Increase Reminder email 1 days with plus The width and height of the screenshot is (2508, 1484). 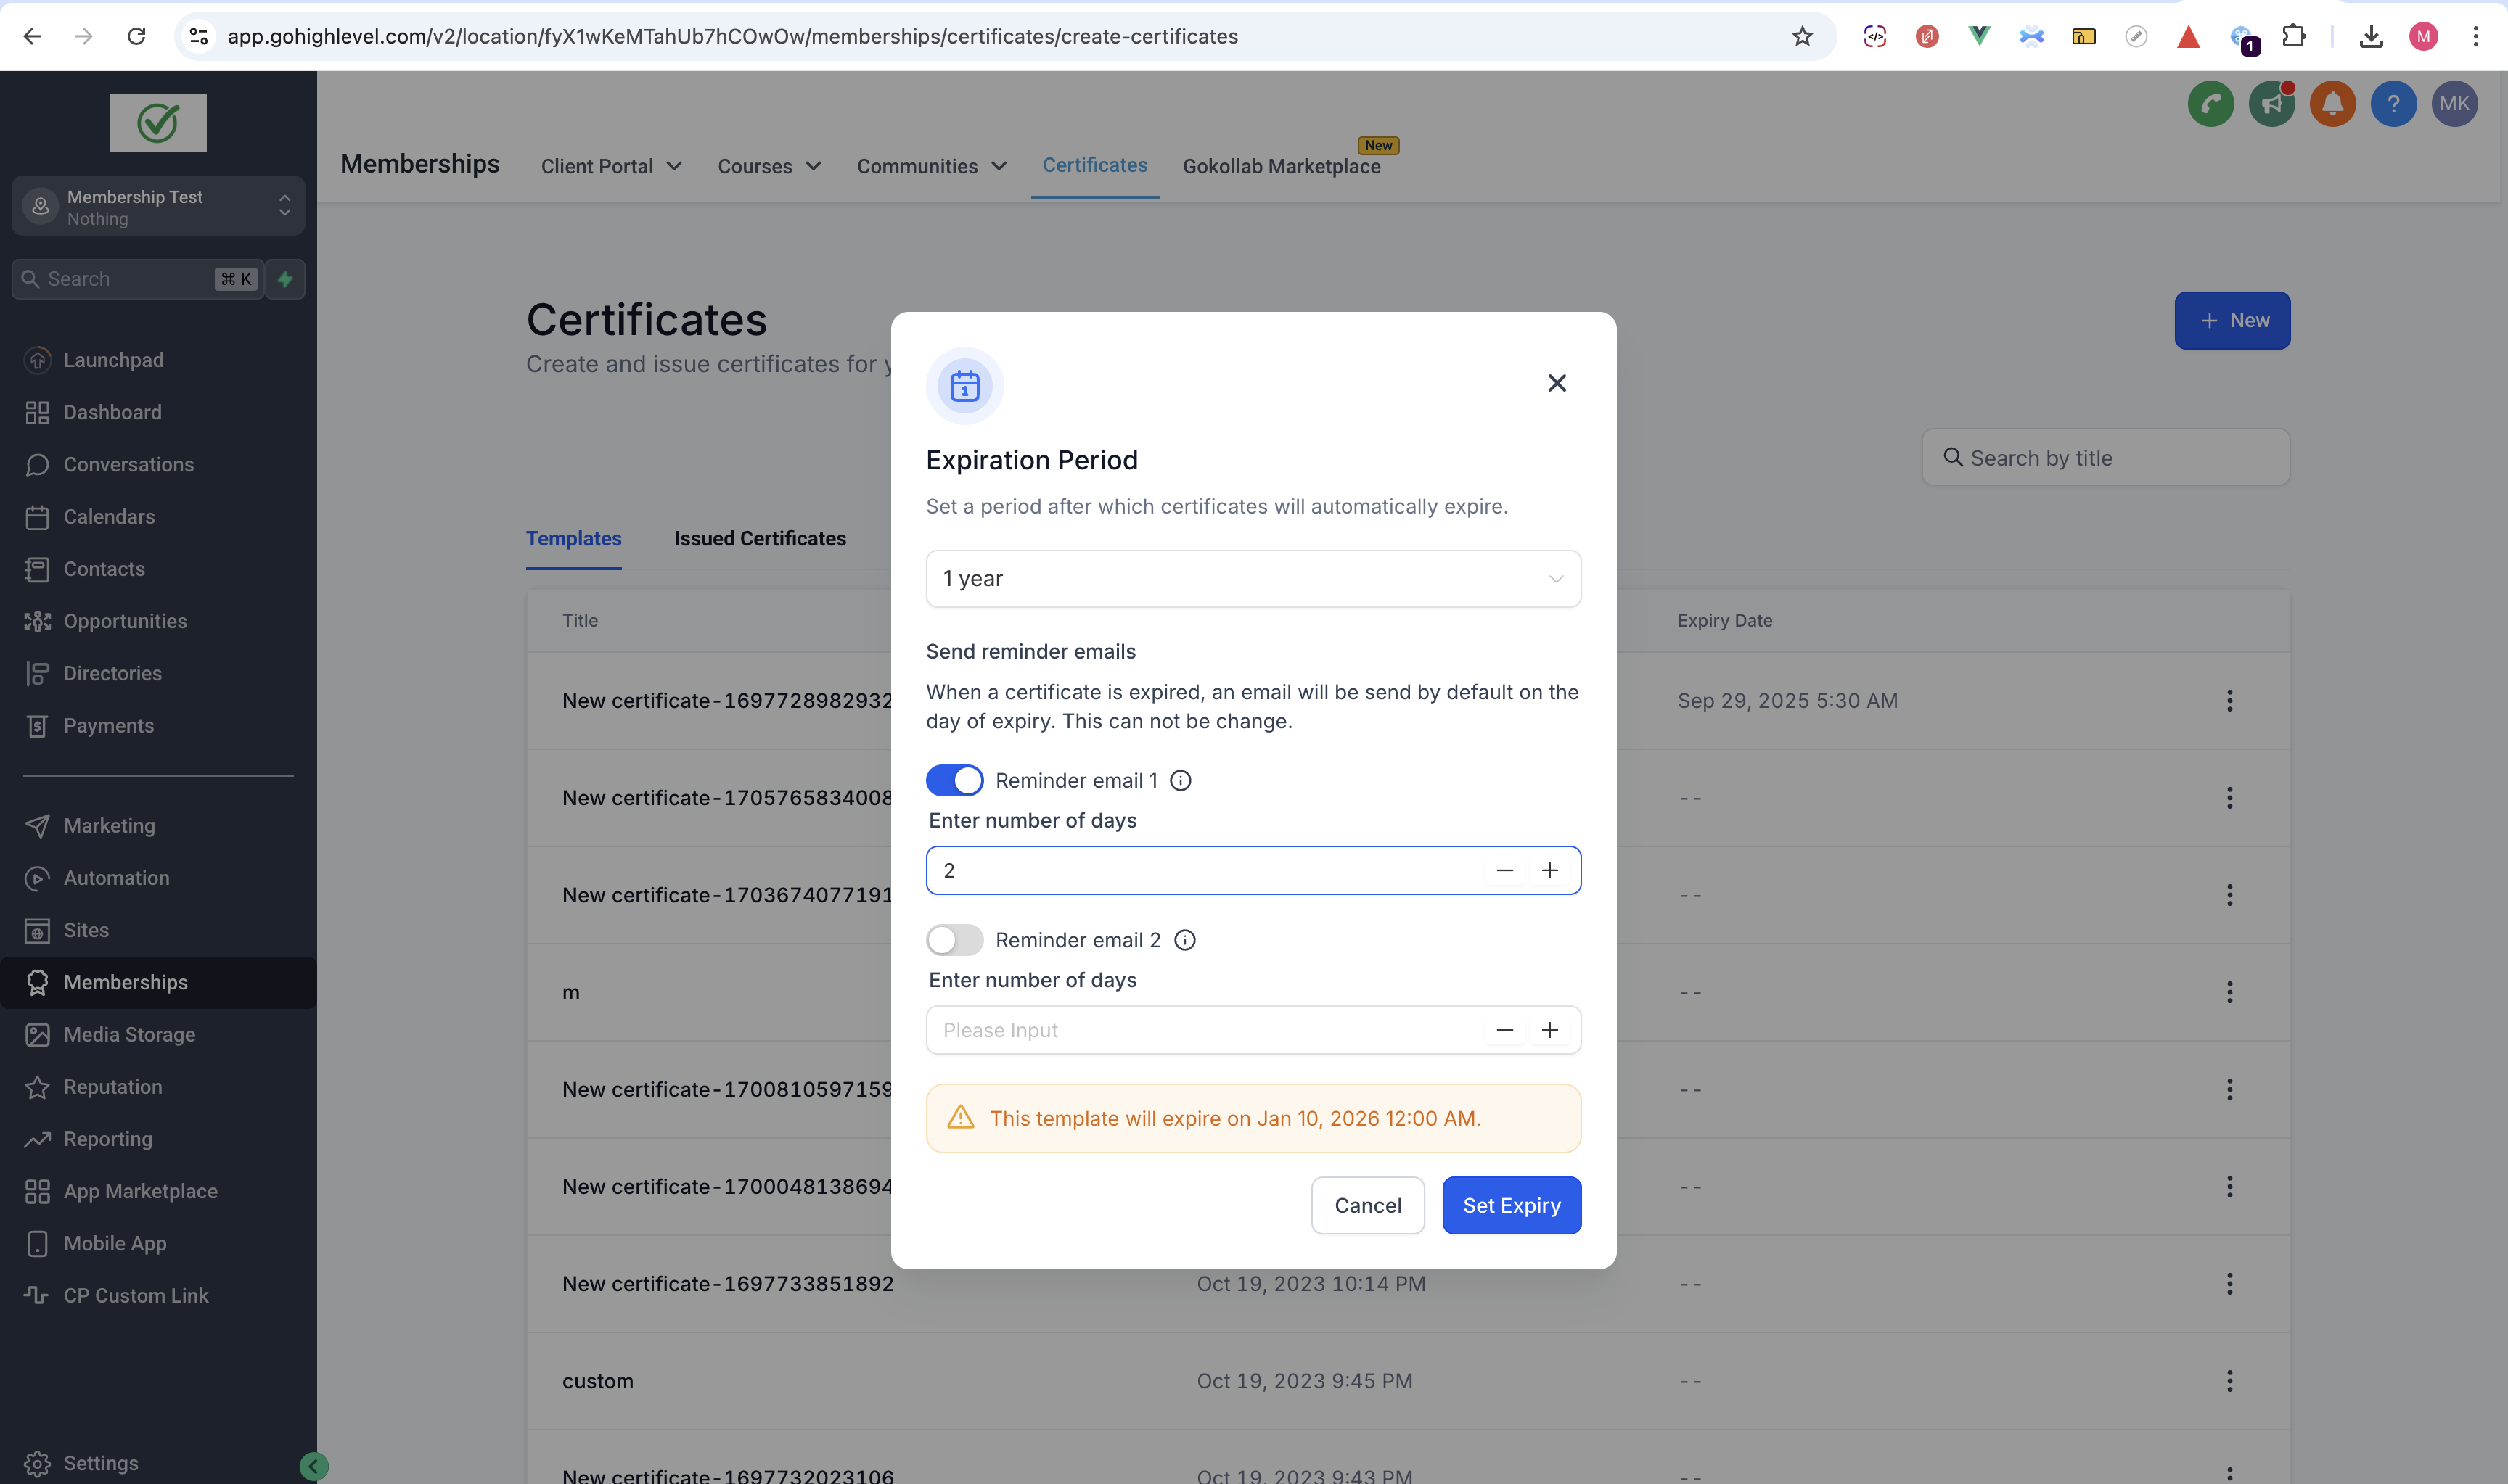tap(1549, 870)
